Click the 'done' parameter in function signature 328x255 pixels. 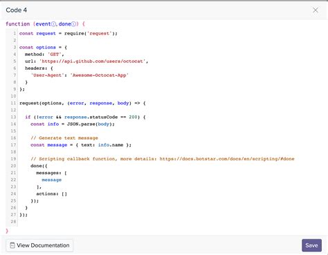pyautogui.click(x=64, y=24)
